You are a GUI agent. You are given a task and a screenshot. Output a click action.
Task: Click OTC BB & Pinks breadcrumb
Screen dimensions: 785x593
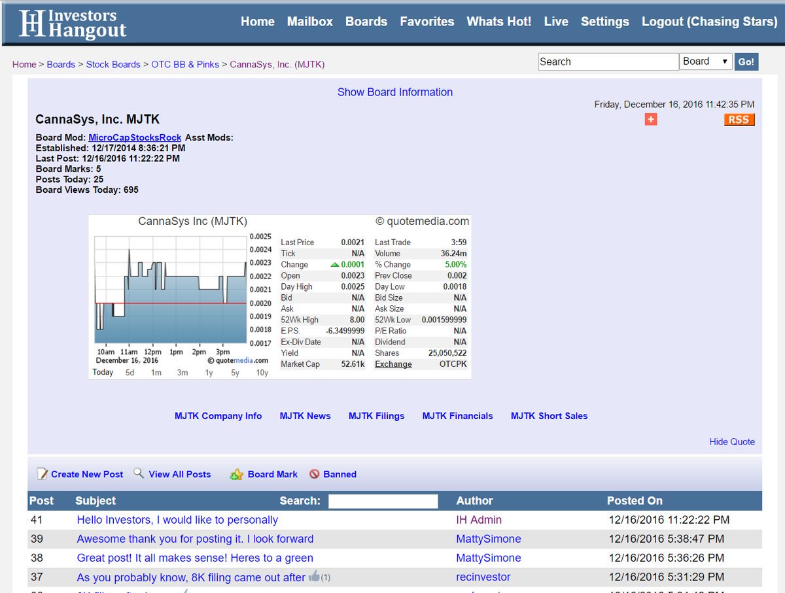[185, 64]
